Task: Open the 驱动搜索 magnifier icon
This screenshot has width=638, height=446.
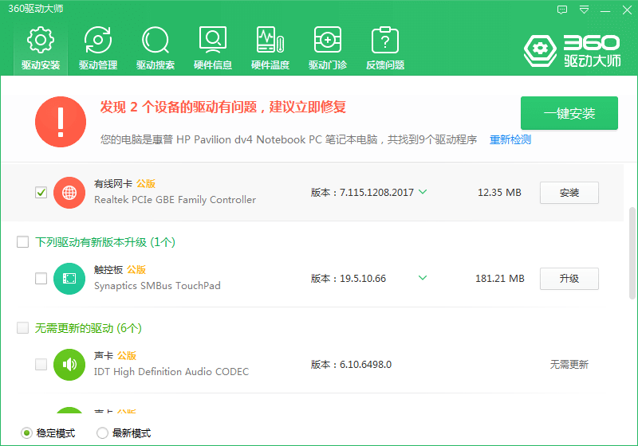Action: [x=155, y=40]
